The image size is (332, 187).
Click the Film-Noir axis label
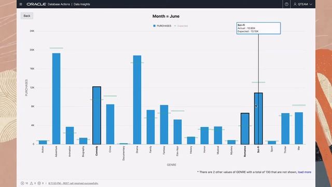coord(177,151)
